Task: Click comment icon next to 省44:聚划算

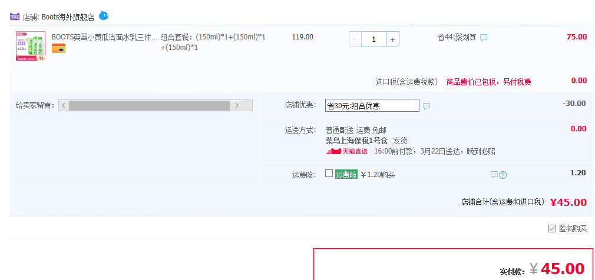Action: point(484,38)
